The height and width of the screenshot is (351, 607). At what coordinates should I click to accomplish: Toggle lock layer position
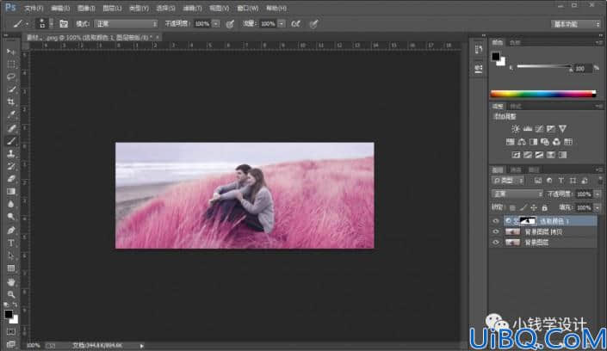pos(534,208)
